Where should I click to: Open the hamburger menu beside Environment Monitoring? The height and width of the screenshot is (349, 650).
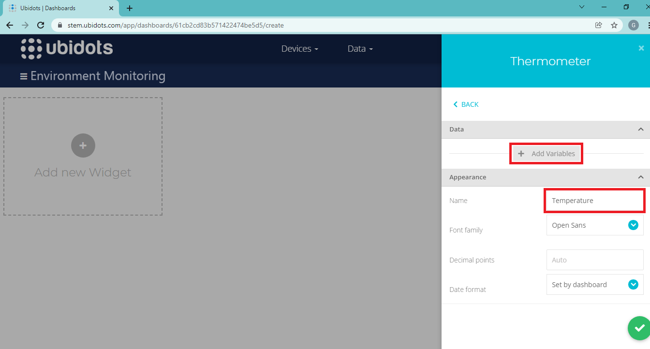pyautogui.click(x=23, y=76)
